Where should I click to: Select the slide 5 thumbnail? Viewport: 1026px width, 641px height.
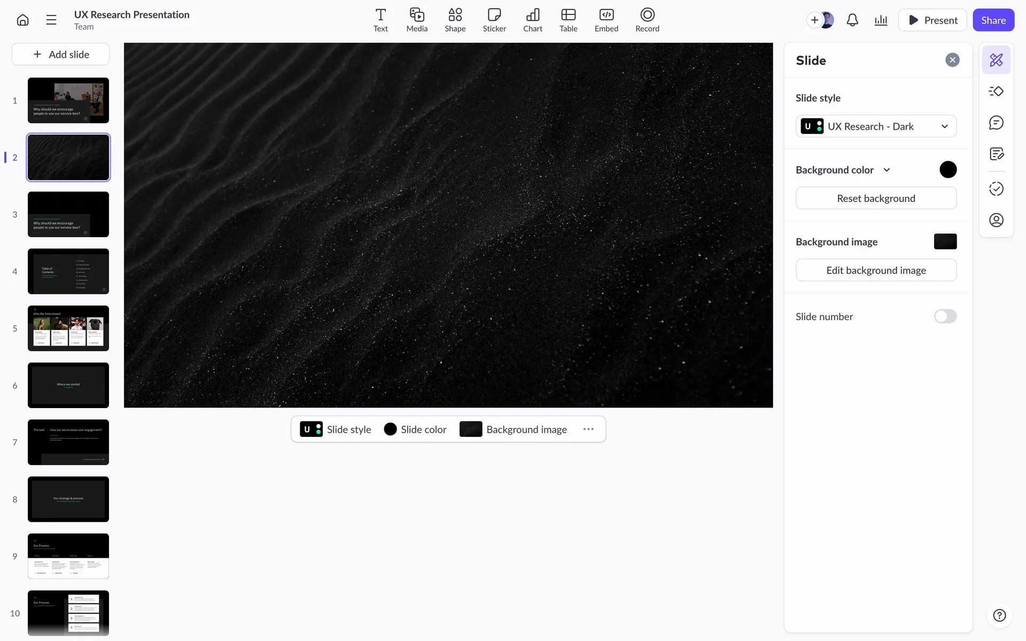point(68,328)
